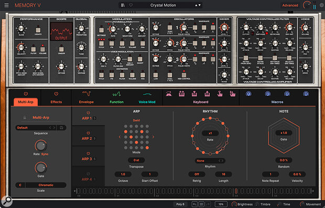Toggle ARP 3 power on/off
This screenshot has width=325, height=208.
click(88, 154)
